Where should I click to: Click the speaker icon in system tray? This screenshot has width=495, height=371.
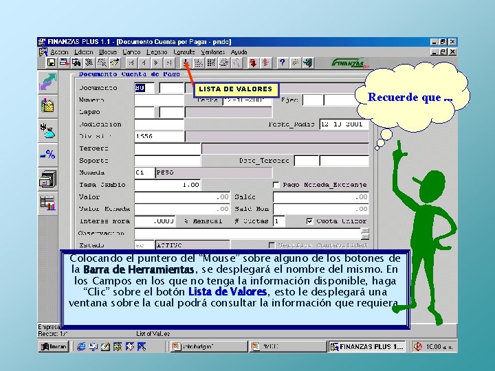click(x=418, y=347)
